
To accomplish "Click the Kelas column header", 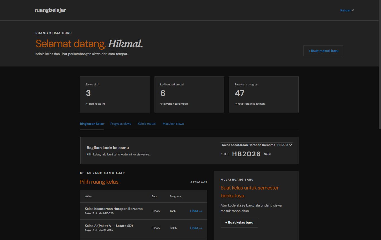I will (x=88, y=196).
